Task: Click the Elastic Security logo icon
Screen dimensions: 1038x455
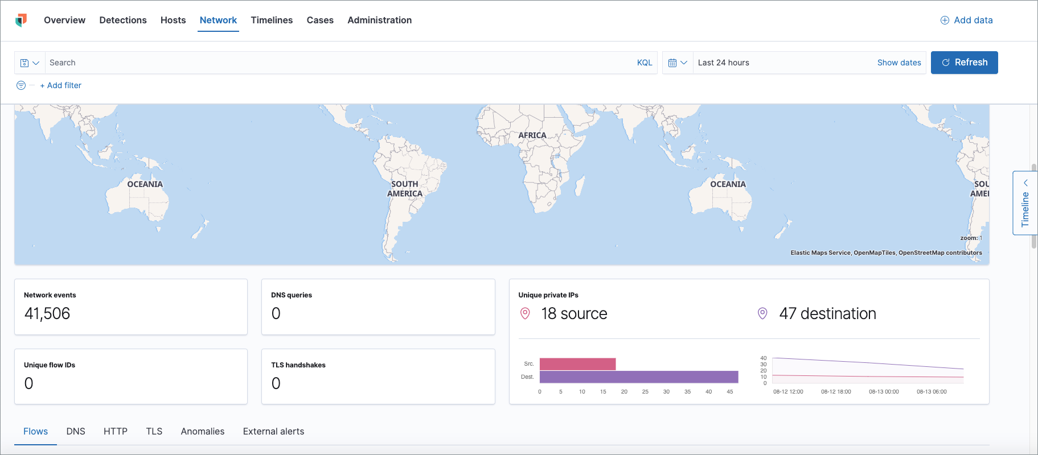Action: pyautogui.click(x=21, y=20)
